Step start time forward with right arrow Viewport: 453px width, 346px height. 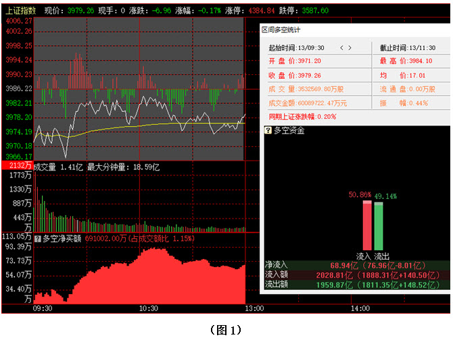[x=350, y=48]
